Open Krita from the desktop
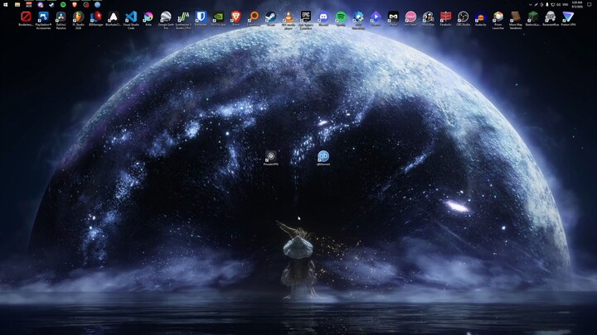The height and width of the screenshot is (335, 597). coord(148,18)
